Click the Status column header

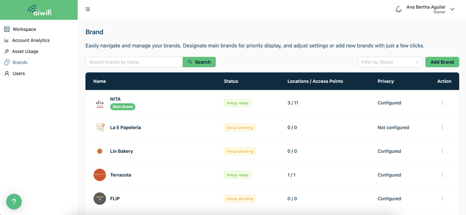pyautogui.click(x=231, y=81)
